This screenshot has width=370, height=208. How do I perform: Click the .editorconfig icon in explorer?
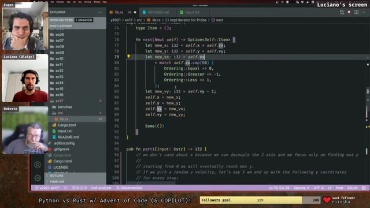point(50,143)
